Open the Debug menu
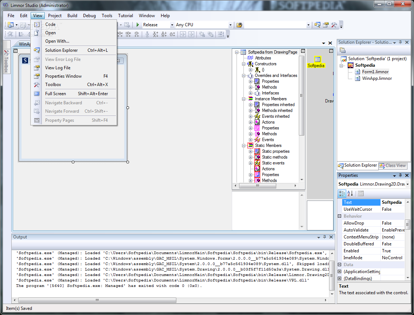The image size is (414, 315). click(x=89, y=16)
